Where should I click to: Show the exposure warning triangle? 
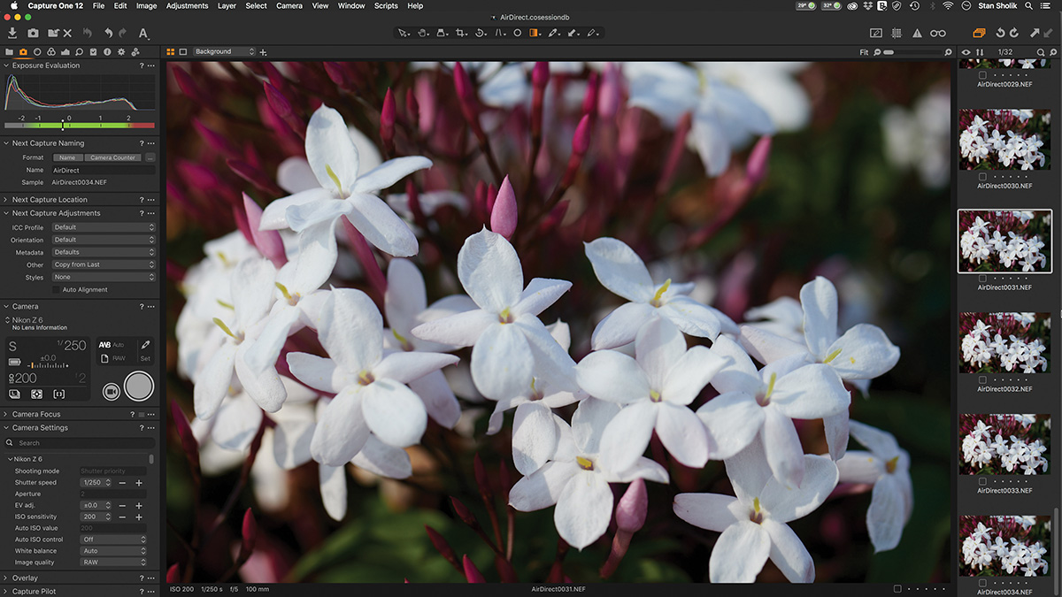(917, 33)
